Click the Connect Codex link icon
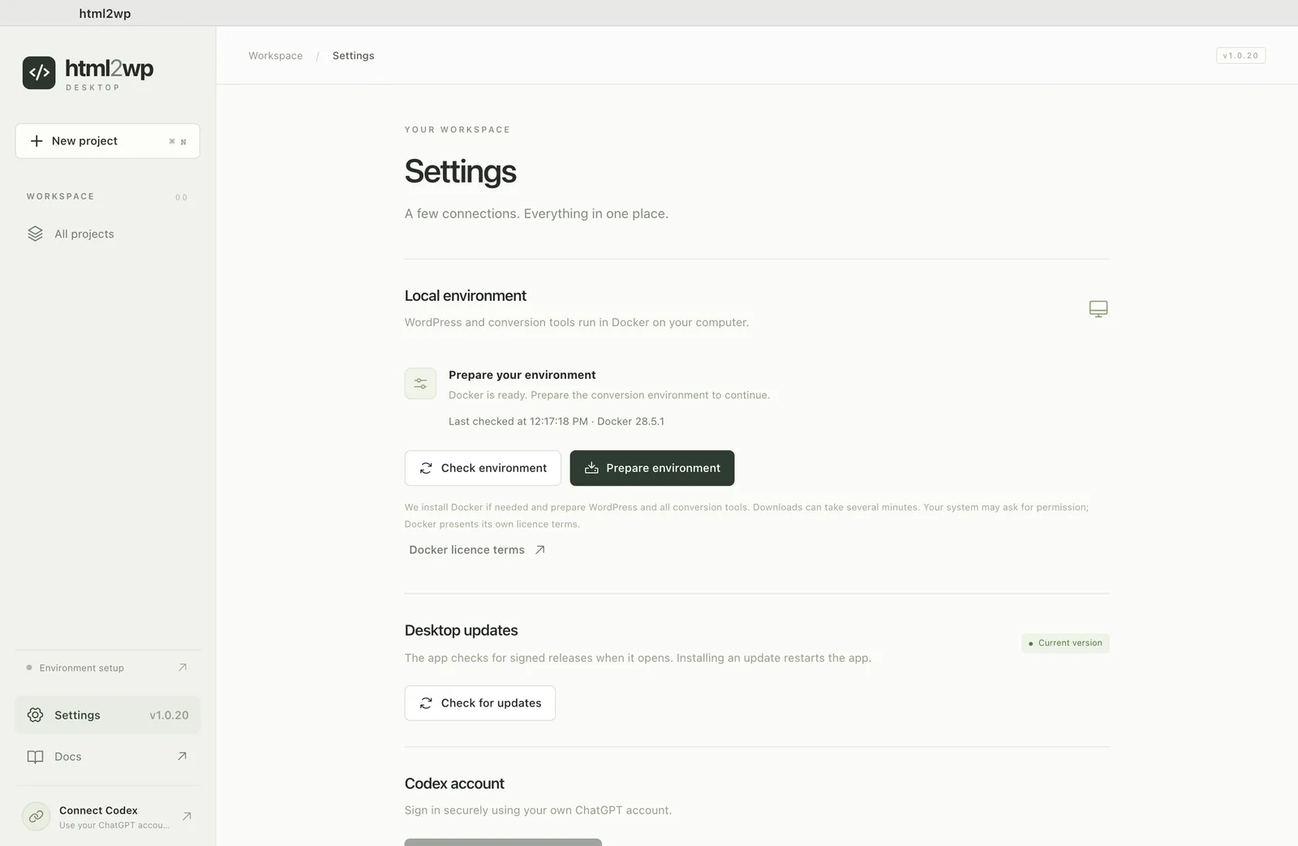The image size is (1298, 846). pyautogui.click(x=36, y=817)
